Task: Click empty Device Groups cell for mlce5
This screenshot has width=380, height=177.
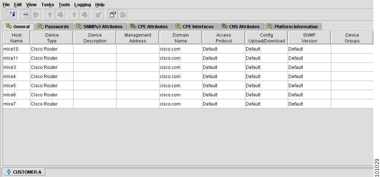Action: coord(352,86)
